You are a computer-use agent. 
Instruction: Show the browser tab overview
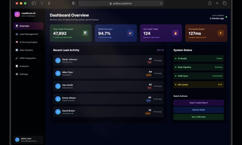225,3
